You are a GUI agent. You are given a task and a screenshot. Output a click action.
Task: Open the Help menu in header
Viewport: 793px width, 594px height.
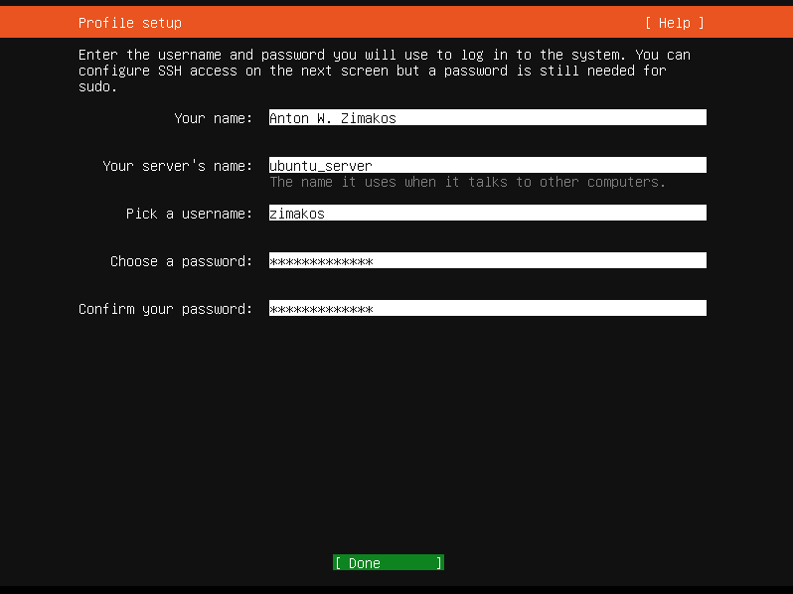pyautogui.click(x=674, y=23)
